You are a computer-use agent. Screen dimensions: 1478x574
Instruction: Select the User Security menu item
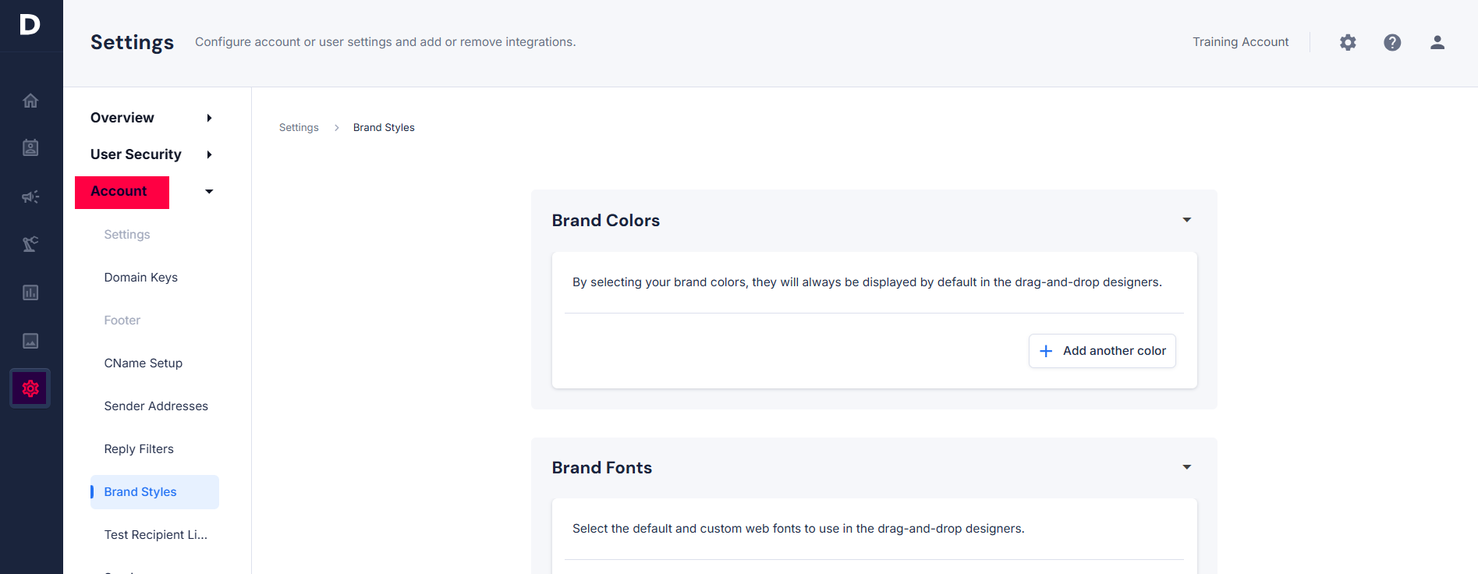click(136, 154)
